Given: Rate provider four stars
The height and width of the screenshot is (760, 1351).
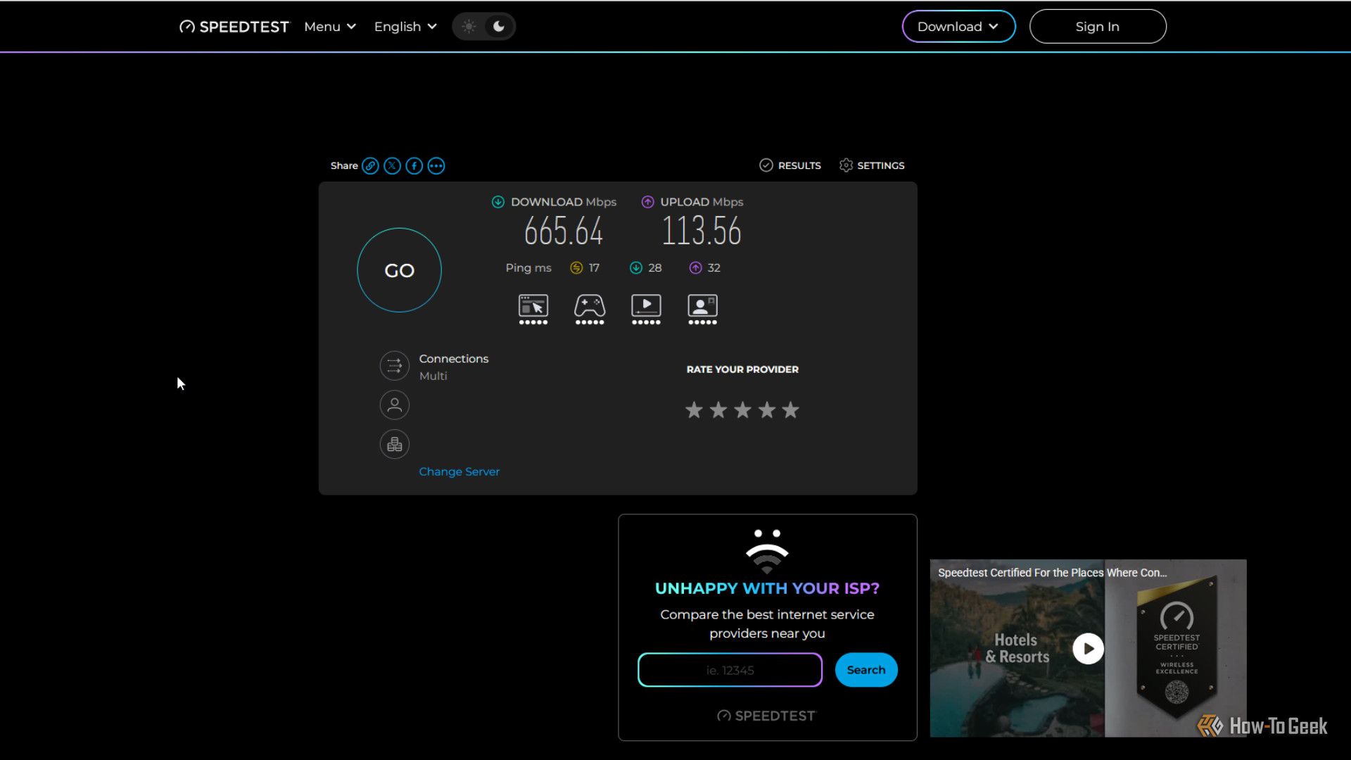Looking at the screenshot, I should 767,410.
